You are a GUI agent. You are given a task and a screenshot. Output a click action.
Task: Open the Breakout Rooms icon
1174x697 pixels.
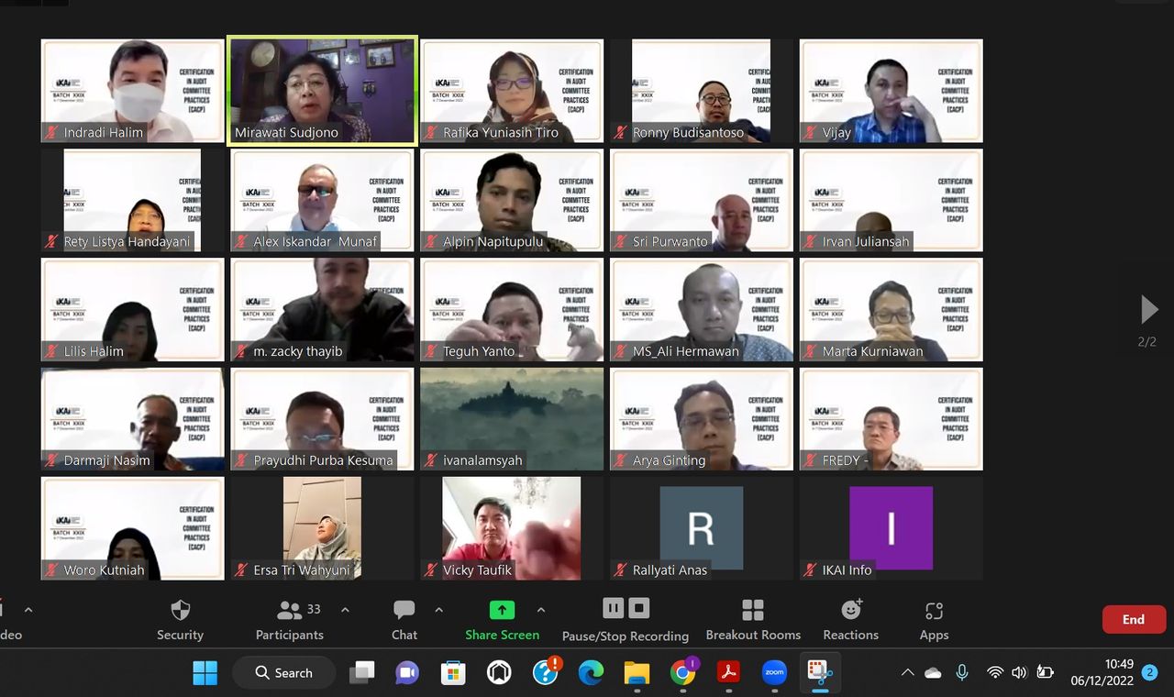(753, 611)
